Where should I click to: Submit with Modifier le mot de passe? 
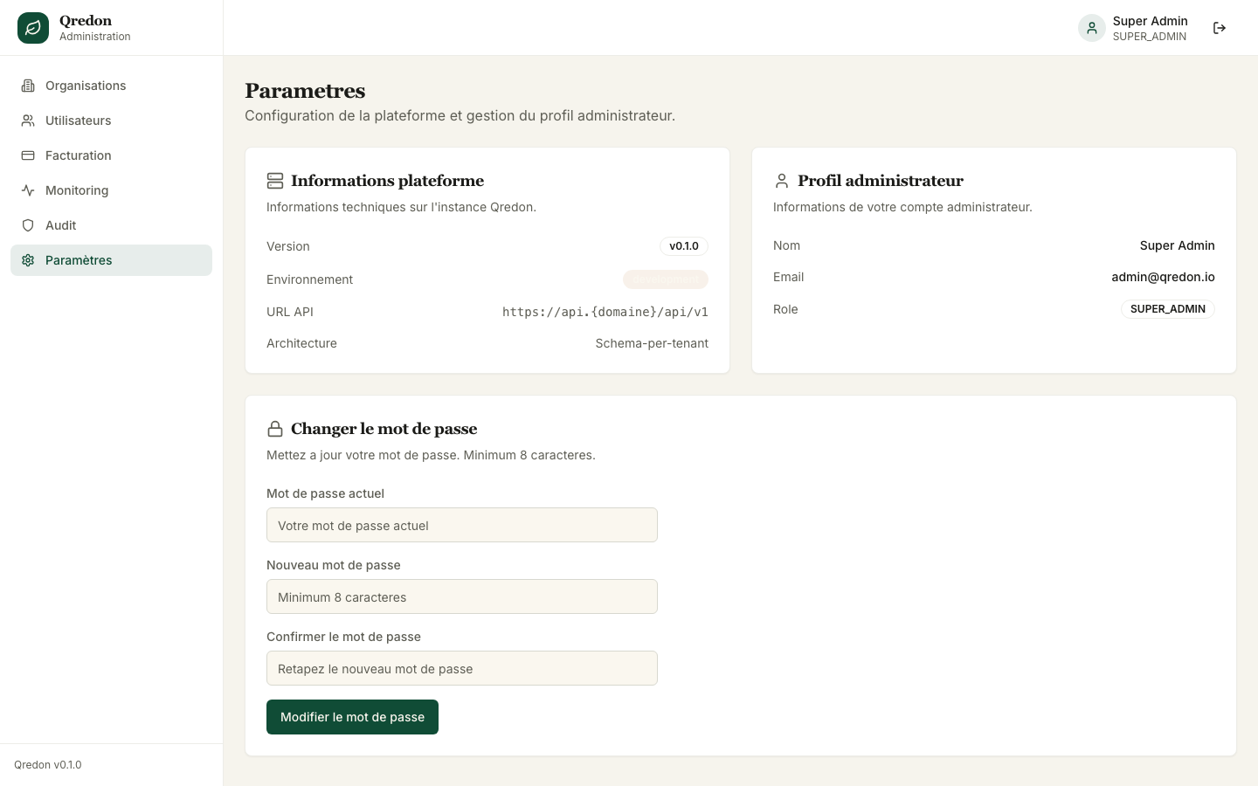tap(352, 717)
